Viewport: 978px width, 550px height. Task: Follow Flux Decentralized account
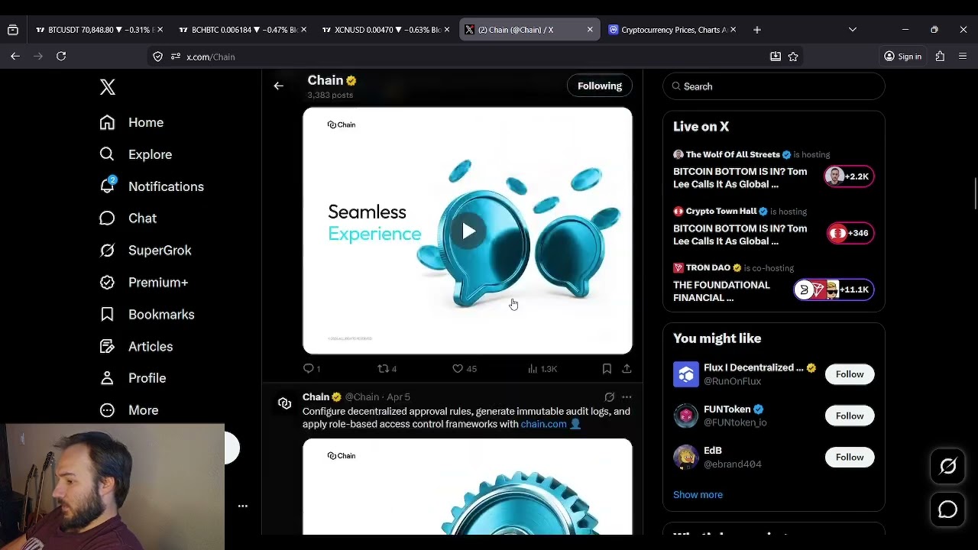click(x=850, y=374)
